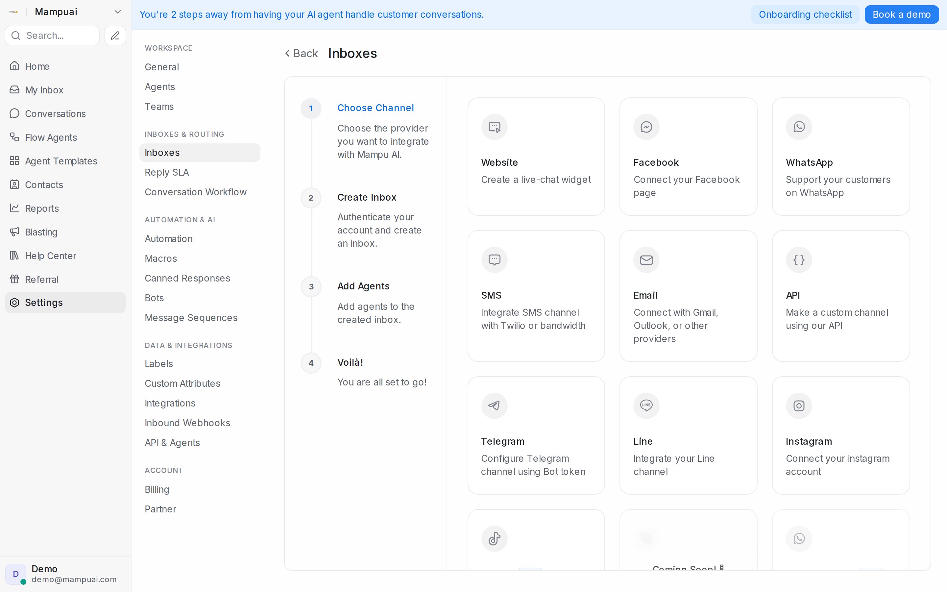Open the Automation settings page
Screen dimensions: 947x592
click(169, 239)
